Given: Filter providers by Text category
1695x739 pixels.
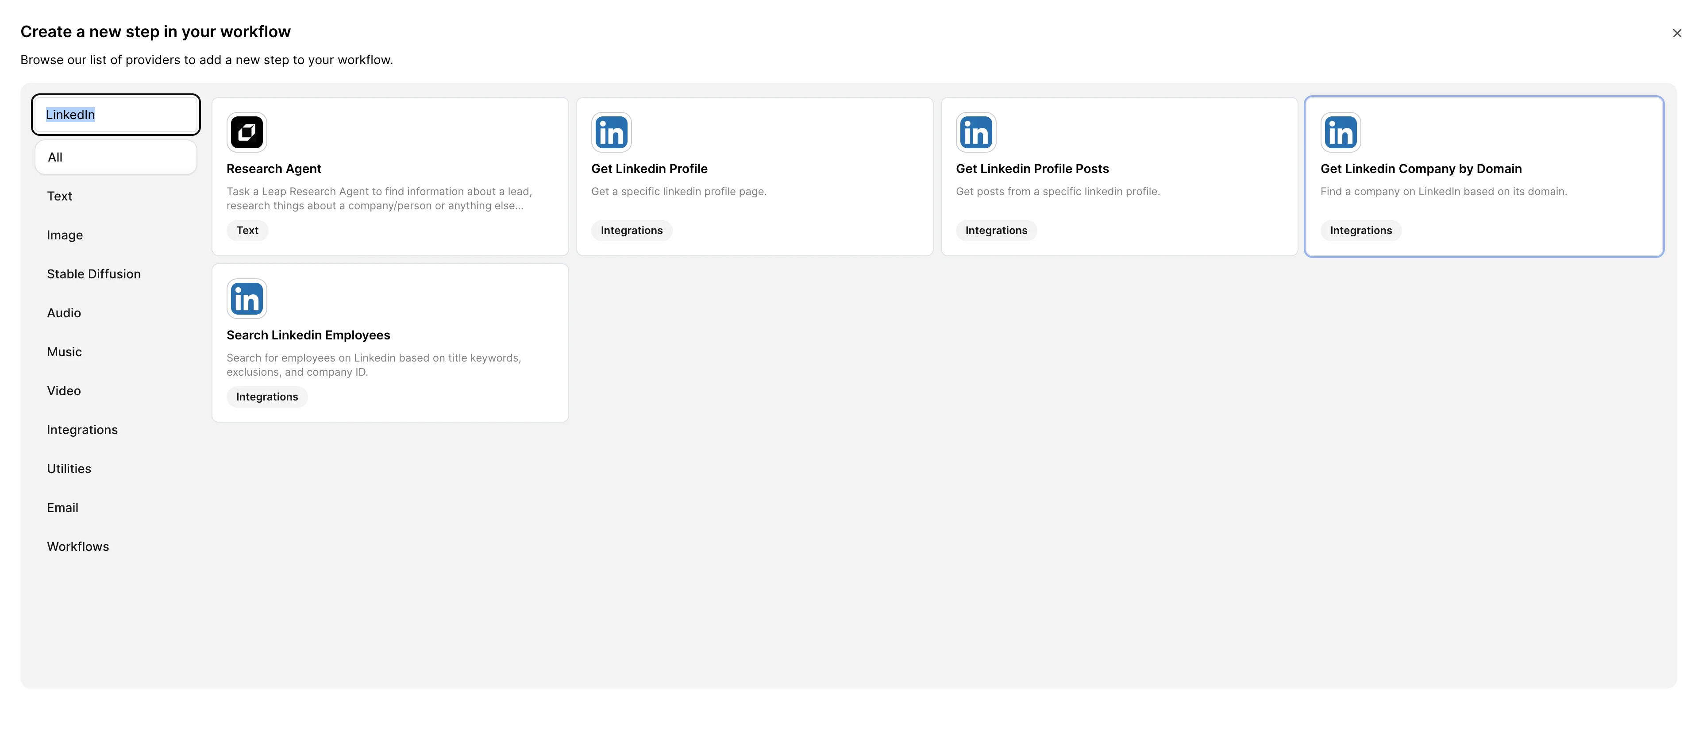Looking at the screenshot, I should (60, 196).
